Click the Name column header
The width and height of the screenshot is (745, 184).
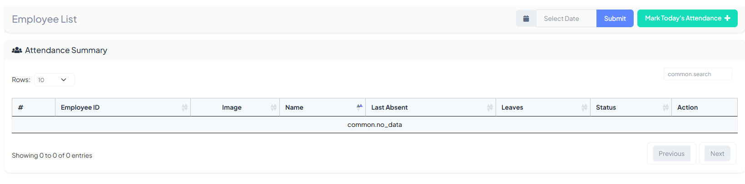tap(294, 107)
